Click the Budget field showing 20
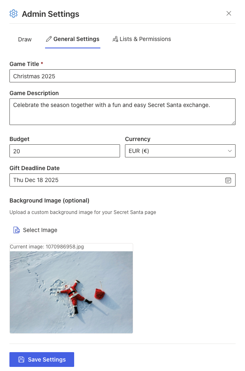 tap(64, 150)
